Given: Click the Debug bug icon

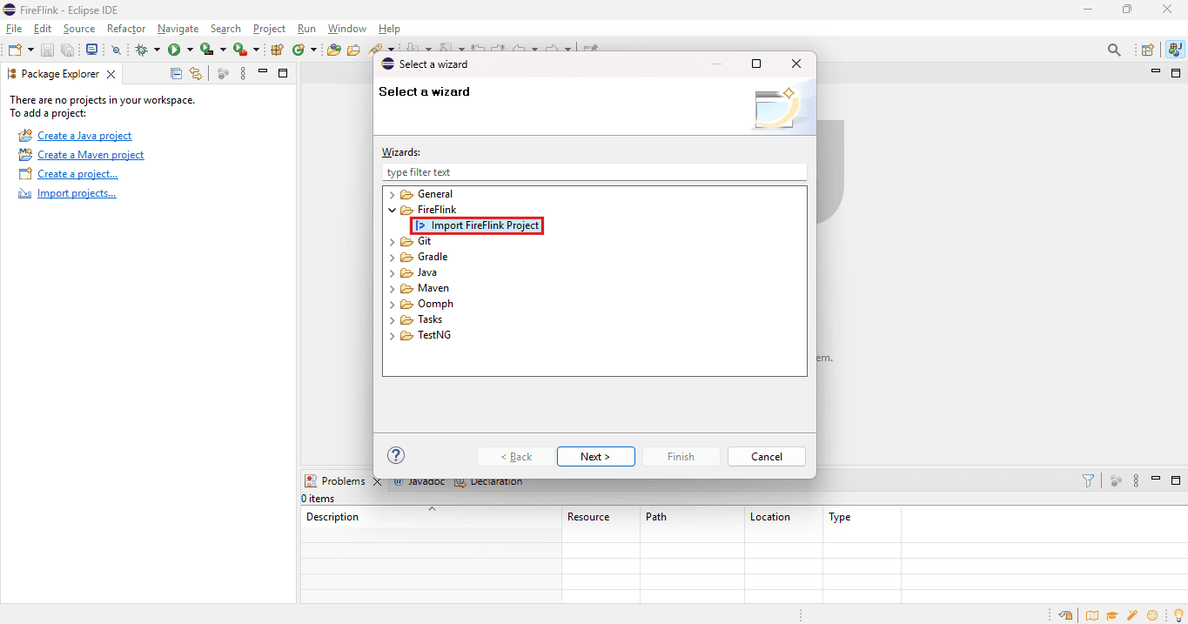Looking at the screenshot, I should tap(142, 50).
